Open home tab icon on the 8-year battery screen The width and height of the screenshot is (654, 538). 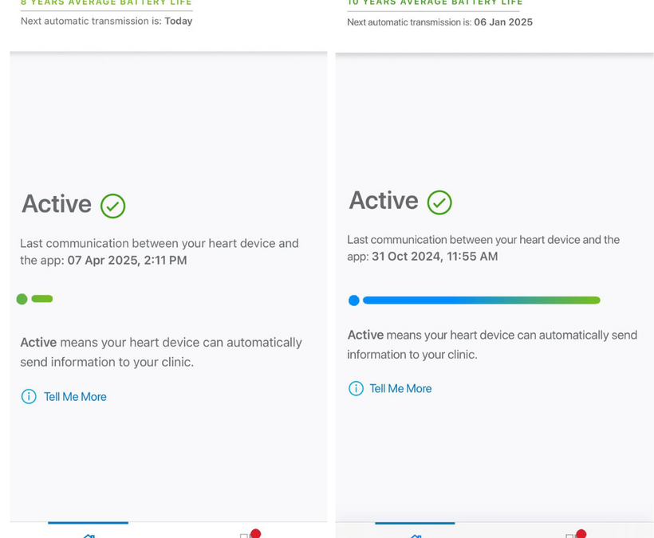click(x=89, y=535)
